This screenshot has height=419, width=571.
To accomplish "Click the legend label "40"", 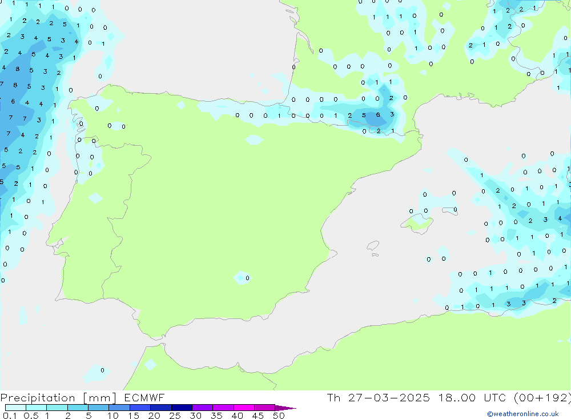I will 237,416.
